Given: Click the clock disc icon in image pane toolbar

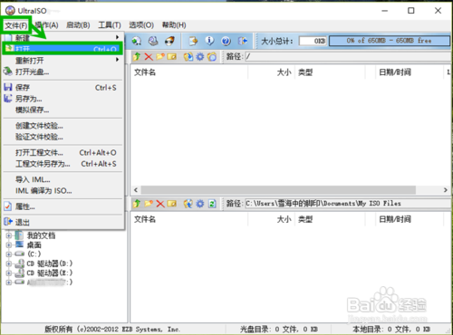Looking at the screenshot, I should point(212,56).
